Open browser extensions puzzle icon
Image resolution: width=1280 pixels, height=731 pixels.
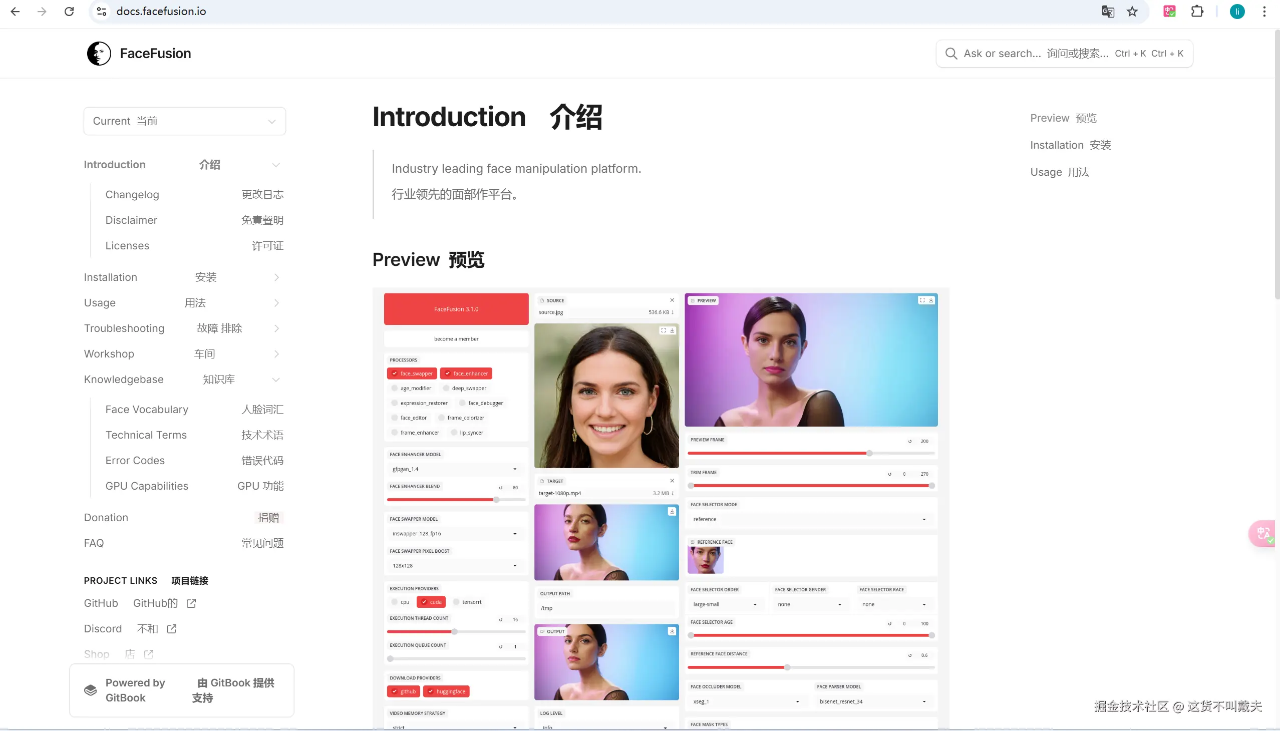pos(1197,11)
